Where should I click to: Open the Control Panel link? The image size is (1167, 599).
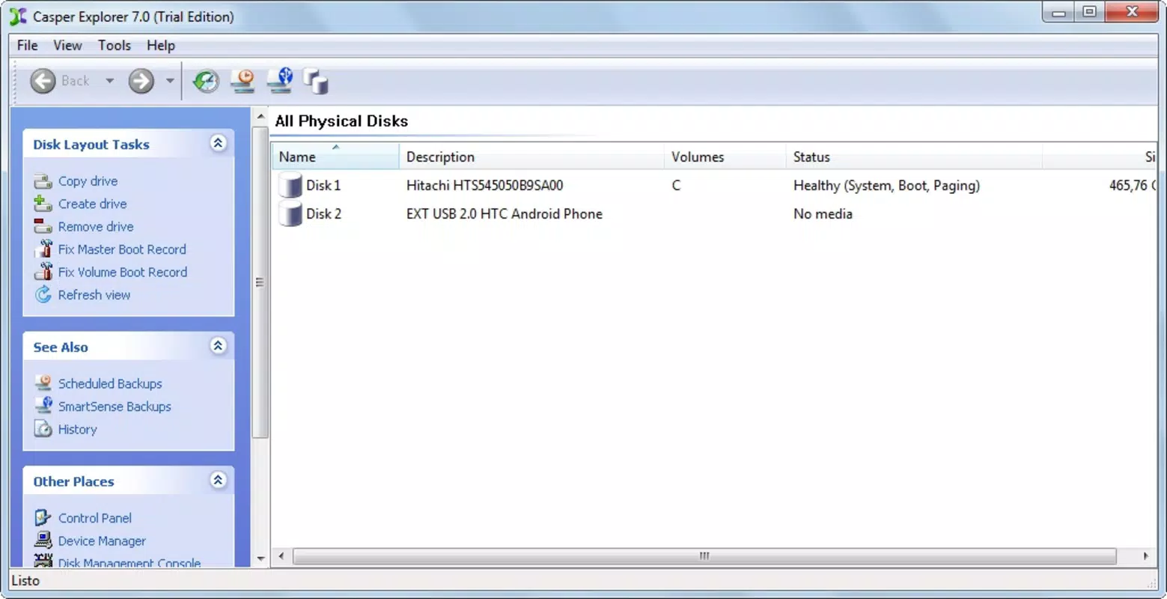tap(94, 518)
